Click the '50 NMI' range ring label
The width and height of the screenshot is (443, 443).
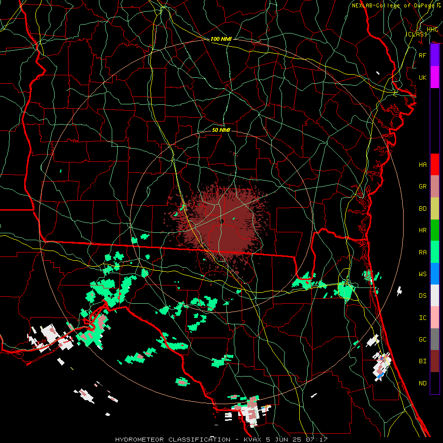click(221, 130)
